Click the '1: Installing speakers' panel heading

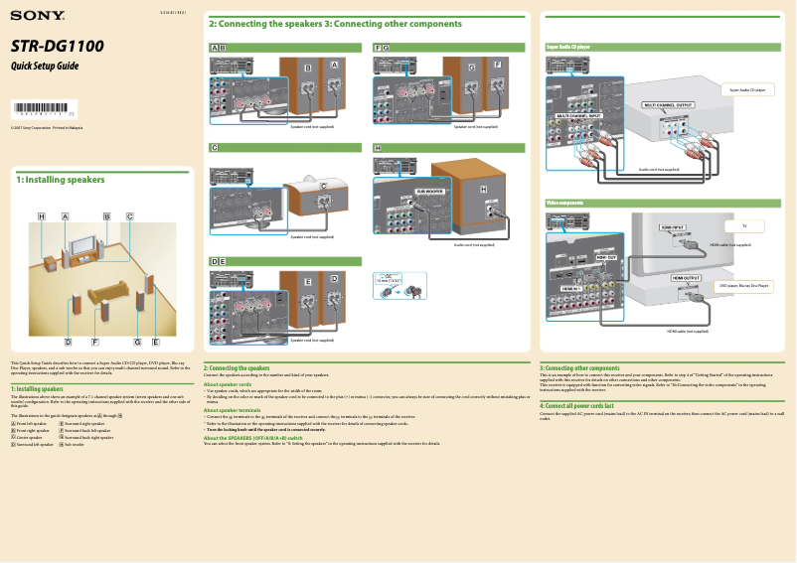click(x=60, y=180)
